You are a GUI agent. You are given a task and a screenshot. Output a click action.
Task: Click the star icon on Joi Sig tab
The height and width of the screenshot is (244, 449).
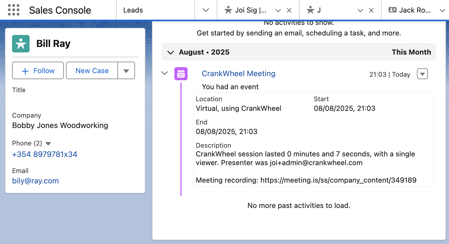pyautogui.click(x=228, y=10)
